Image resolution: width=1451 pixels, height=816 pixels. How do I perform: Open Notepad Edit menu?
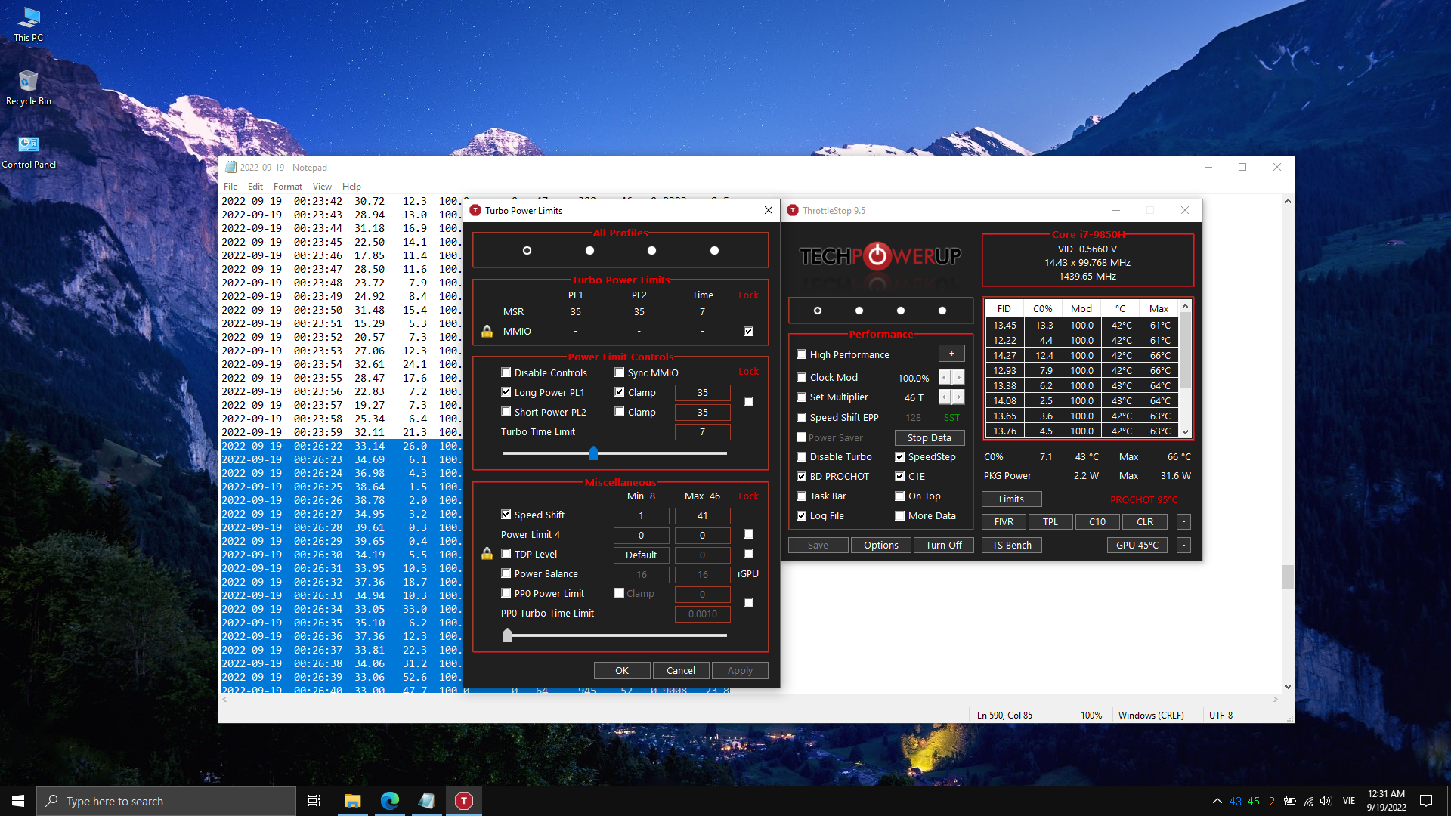click(255, 187)
